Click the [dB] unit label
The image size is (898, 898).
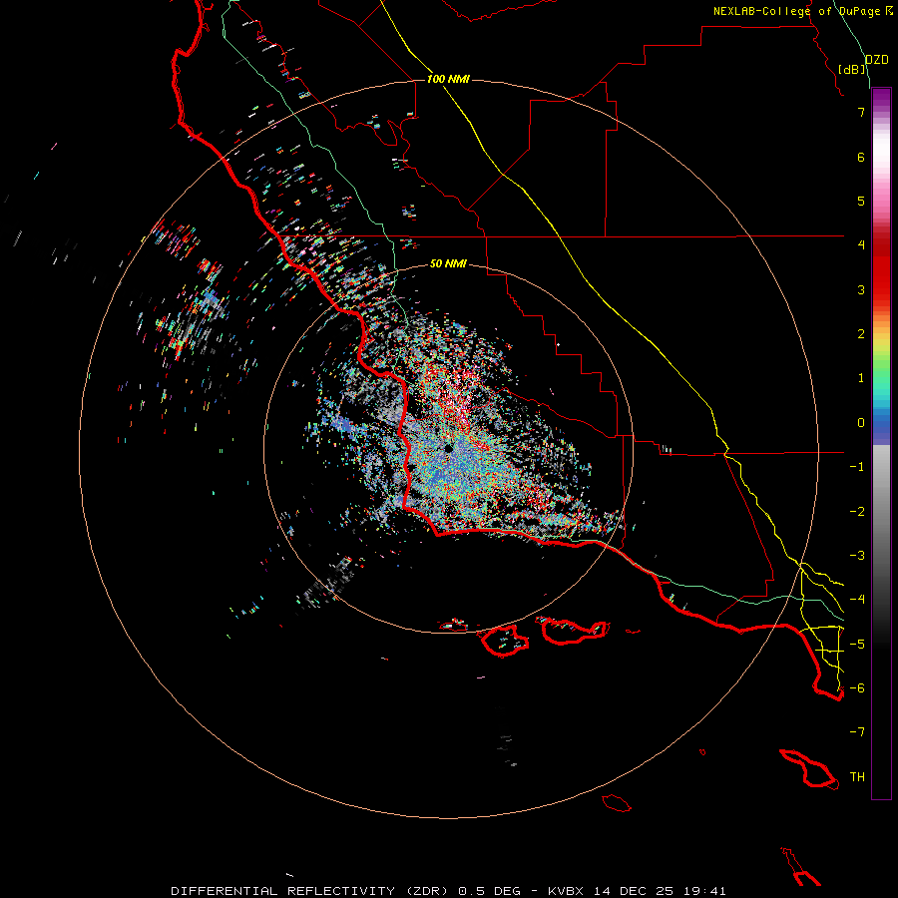click(852, 69)
